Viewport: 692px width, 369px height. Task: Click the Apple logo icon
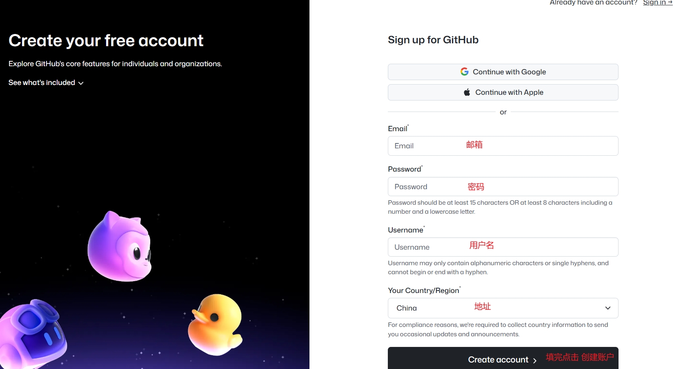(467, 92)
